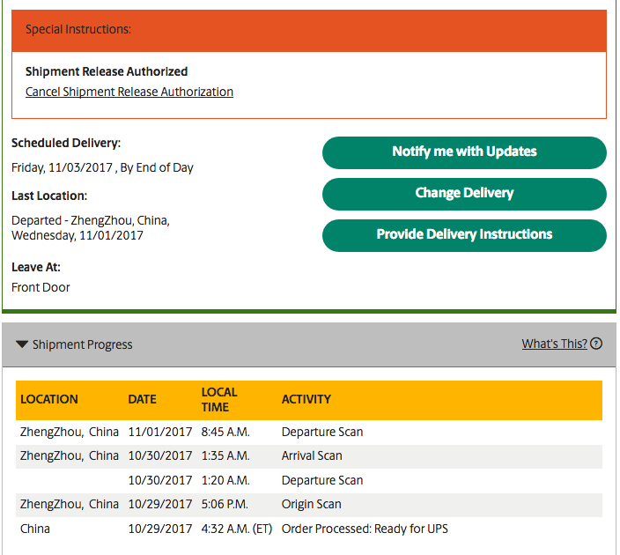Click the Last Location label
620x555 pixels.
pos(49,196)
